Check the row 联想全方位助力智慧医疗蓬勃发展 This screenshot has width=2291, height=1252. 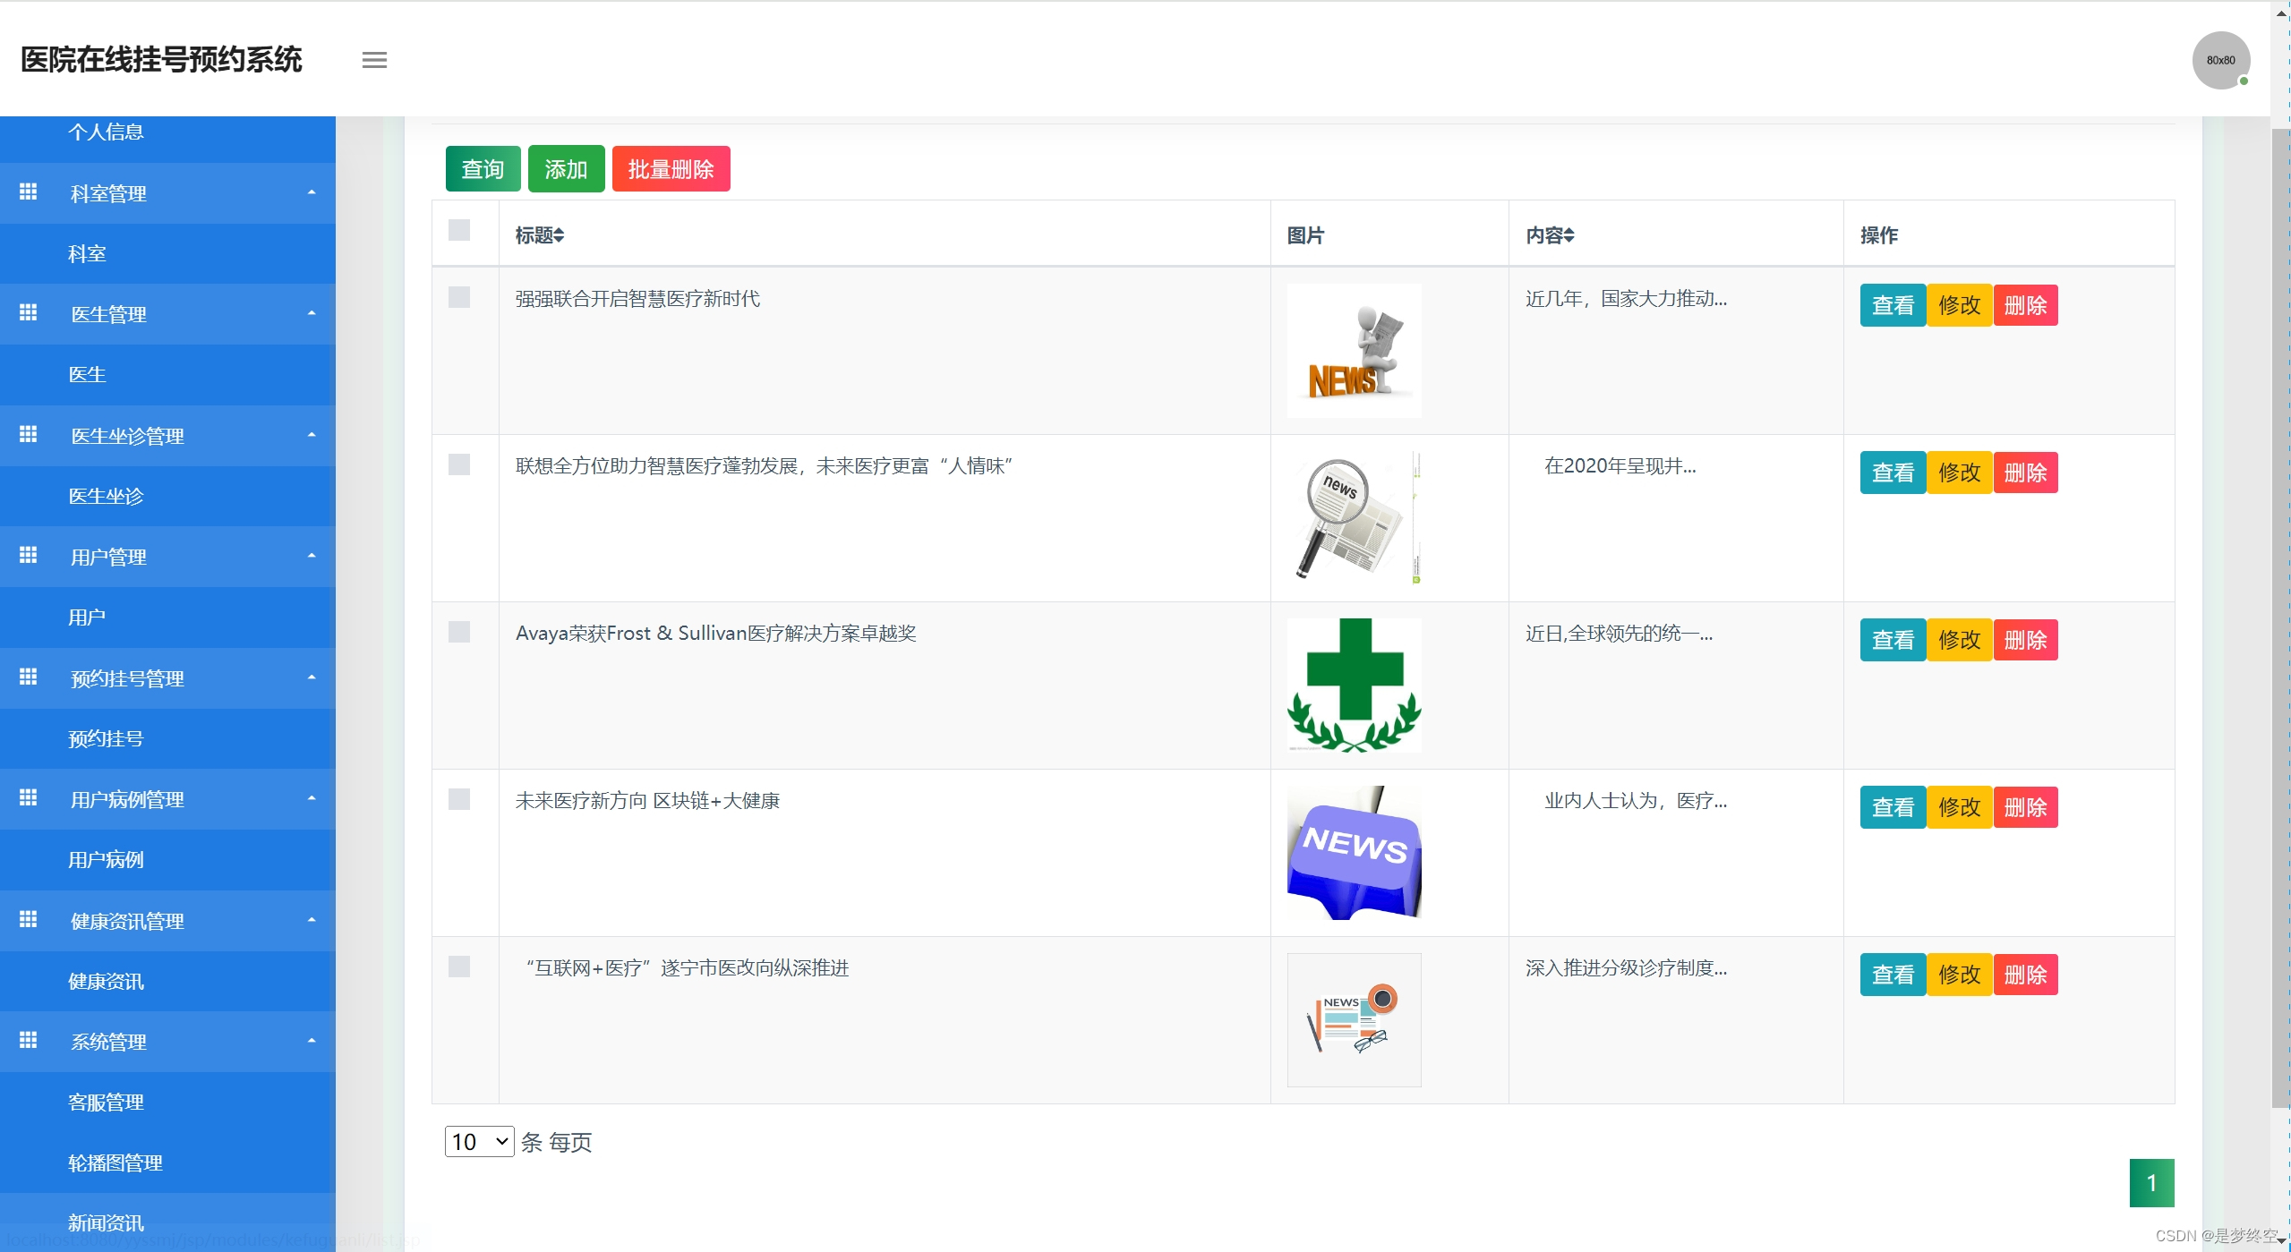coord(459,464)
